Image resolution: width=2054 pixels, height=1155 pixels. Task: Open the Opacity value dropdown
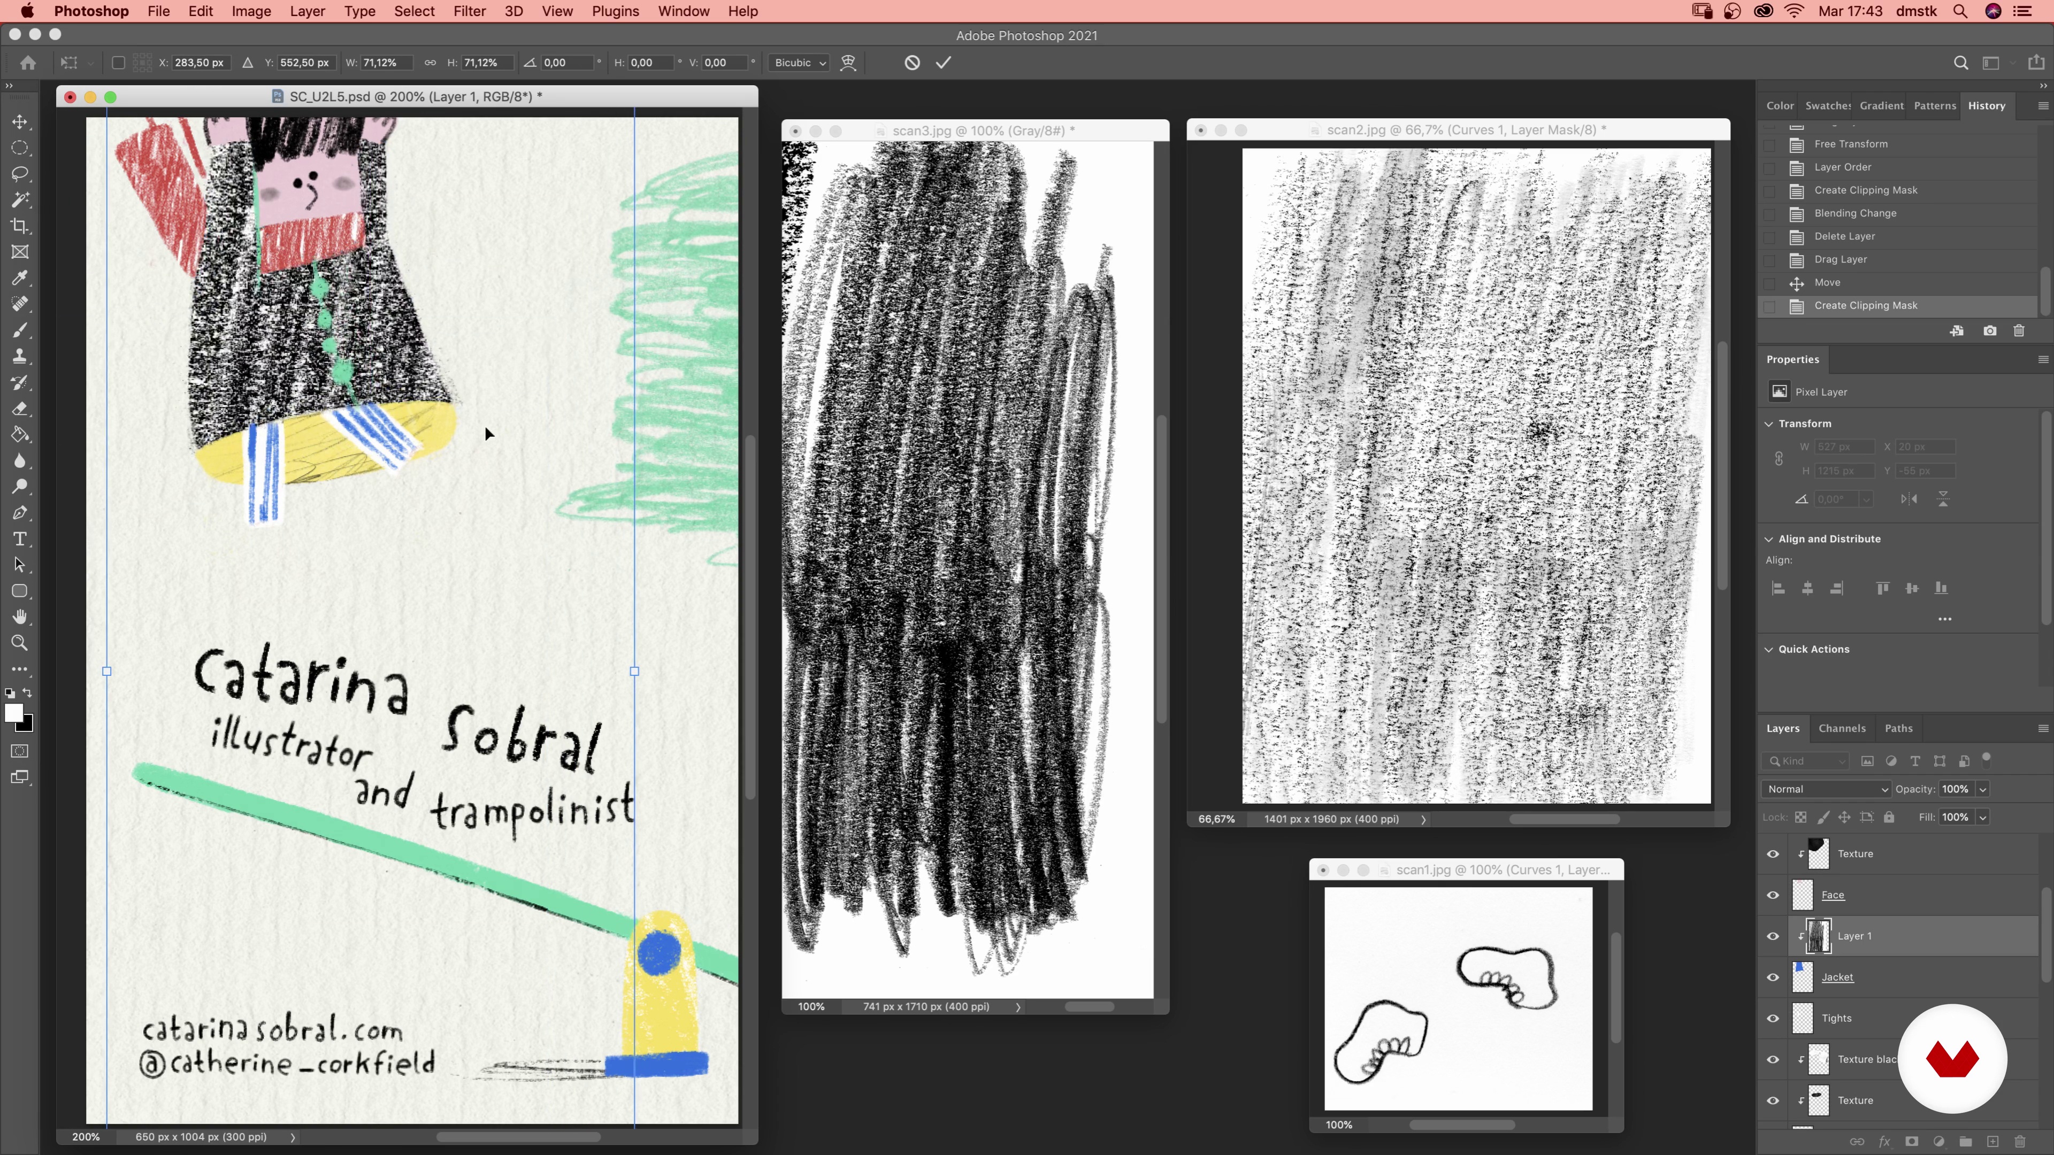(x=1982, y=789)
